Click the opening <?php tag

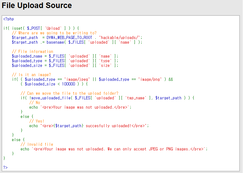click(x=8, y=19)
